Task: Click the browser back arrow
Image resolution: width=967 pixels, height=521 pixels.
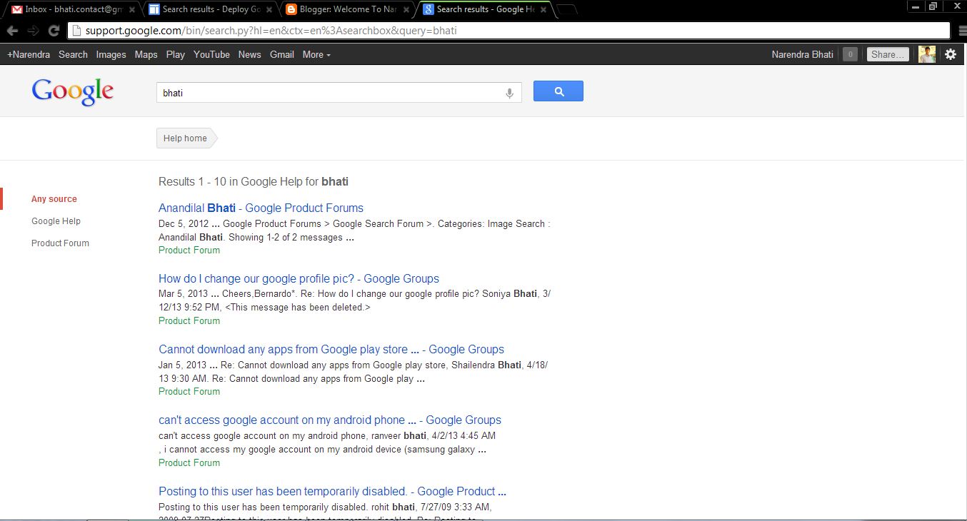Action: [x=12, y=31]
